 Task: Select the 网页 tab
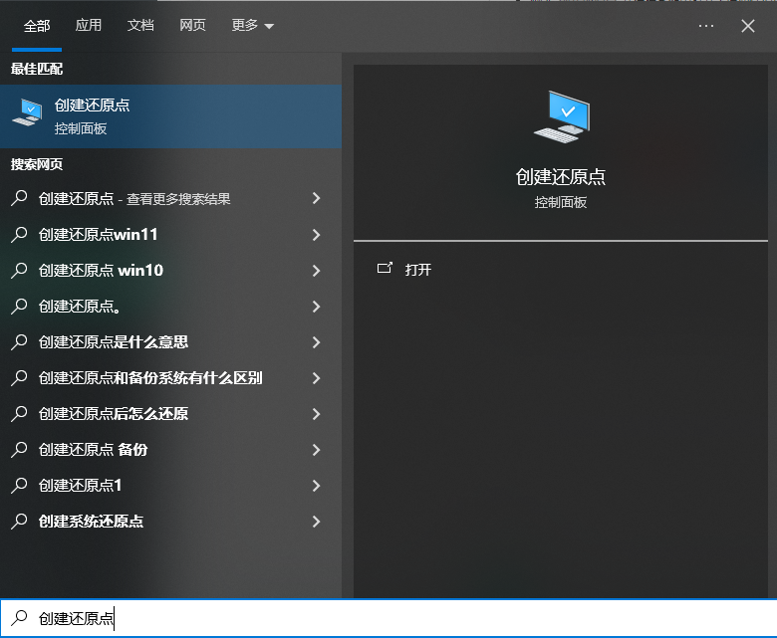192,26
